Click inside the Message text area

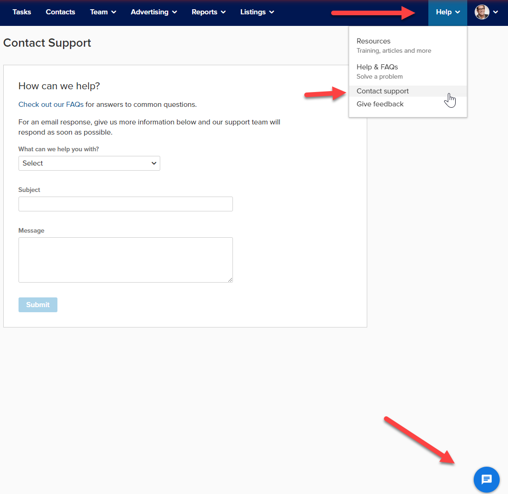coord(125,259)
